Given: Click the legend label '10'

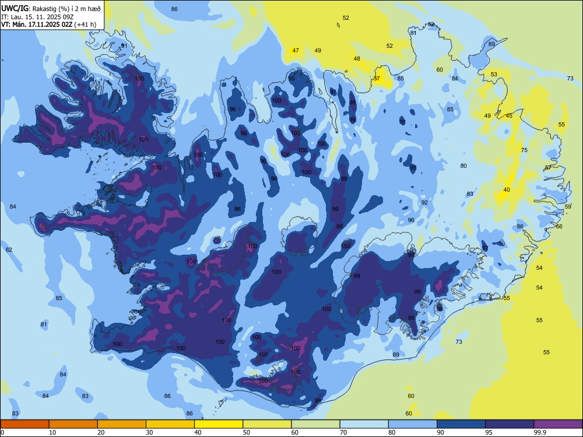Looking at the screenshot, I should (x=52, y=432).
